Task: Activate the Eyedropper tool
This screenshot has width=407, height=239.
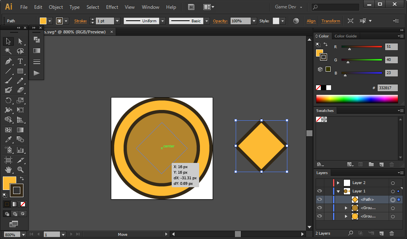Action: tap(8, 139)
